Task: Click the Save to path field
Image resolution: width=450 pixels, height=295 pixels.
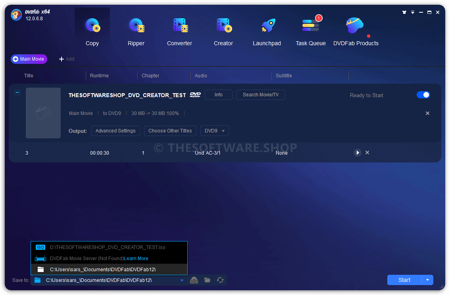Action: [x=109, y=280]
